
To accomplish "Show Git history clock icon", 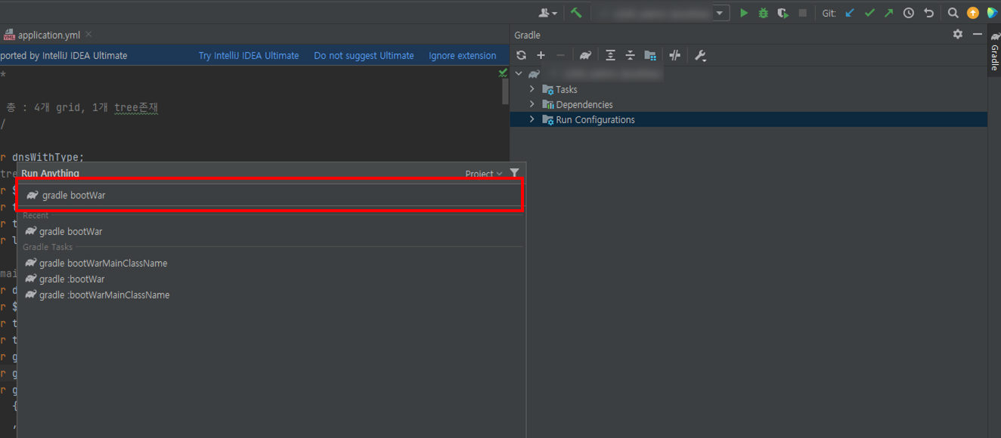I will click(x=909, y=13).
